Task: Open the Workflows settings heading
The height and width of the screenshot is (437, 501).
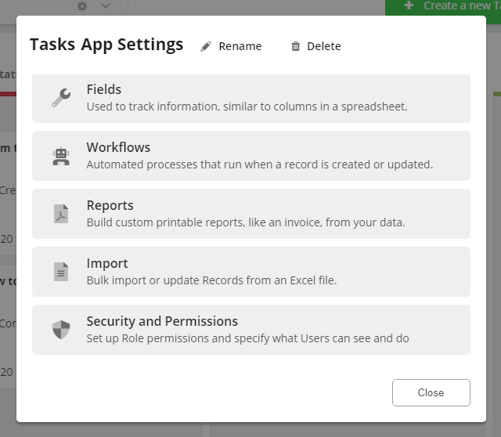Action: point(118,147)
